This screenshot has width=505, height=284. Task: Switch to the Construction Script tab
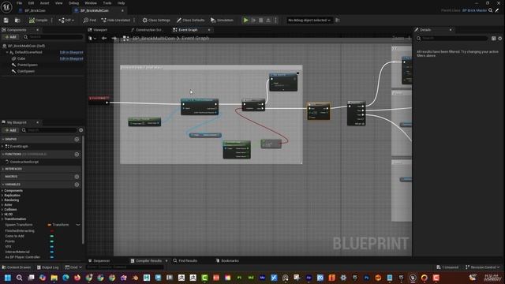pos(147,30)
